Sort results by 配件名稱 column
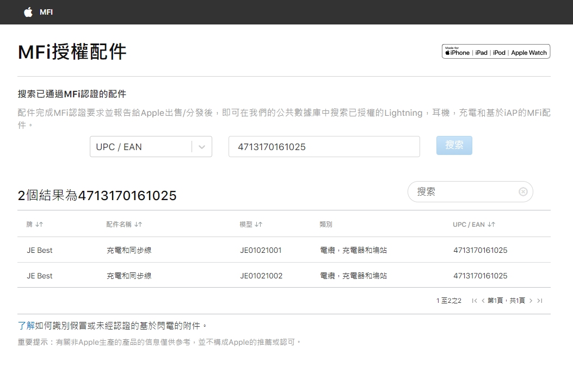 click(x=124, y=225)
